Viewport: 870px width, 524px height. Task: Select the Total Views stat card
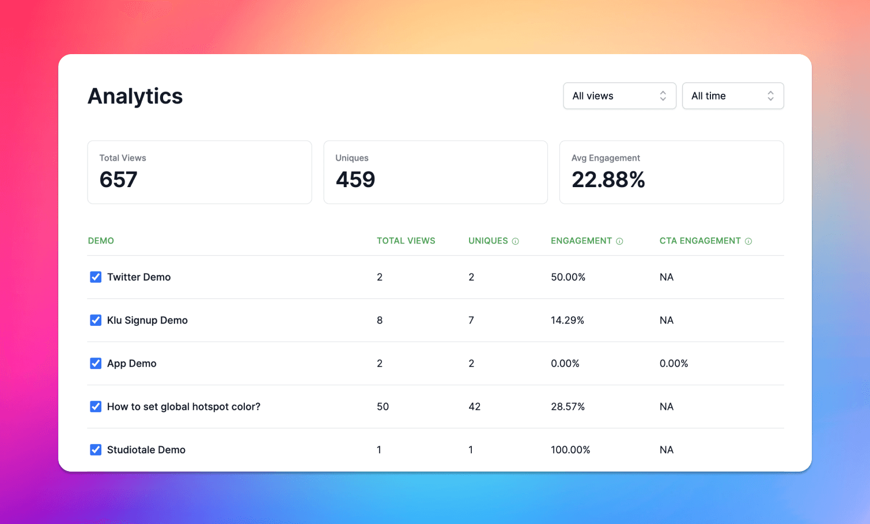pos(199,172)
